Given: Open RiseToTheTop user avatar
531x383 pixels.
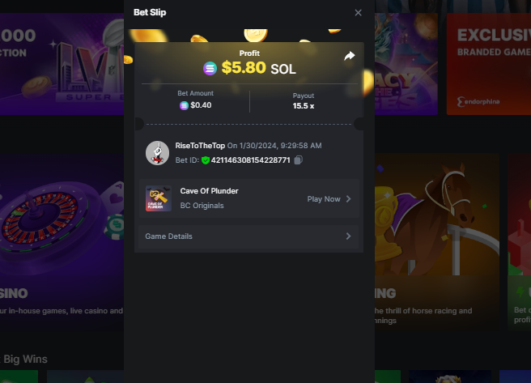Looking at the screenshot, I should click(x=158, y=153).
